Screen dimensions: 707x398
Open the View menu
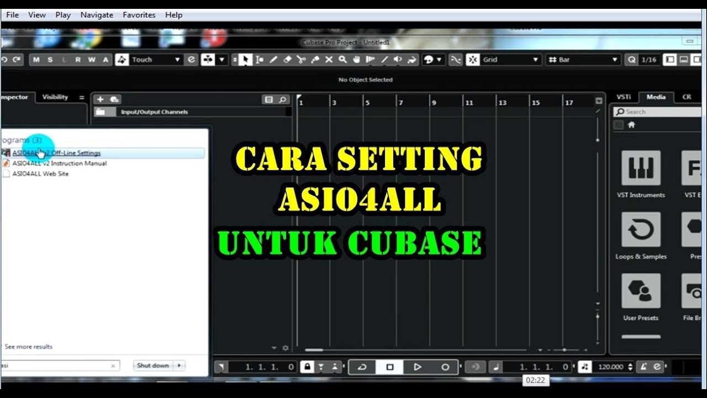click(x=37, y=15)
